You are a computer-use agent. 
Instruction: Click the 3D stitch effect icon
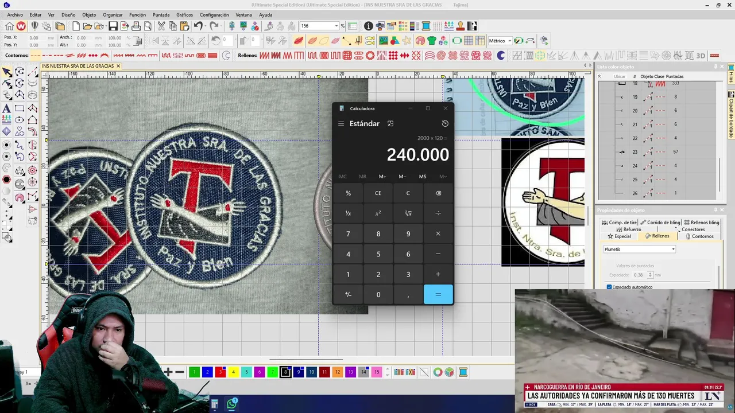701,56
